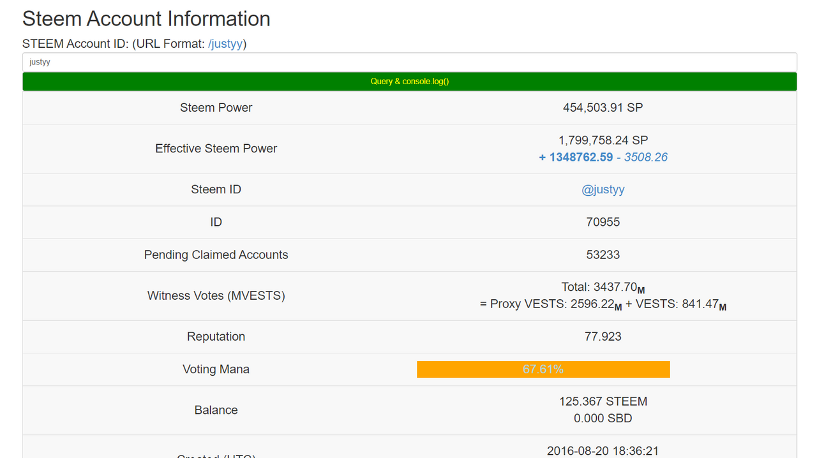This screenshot has width=817, height=458.
Task: Click the ID value 70955
Action: 603,222
